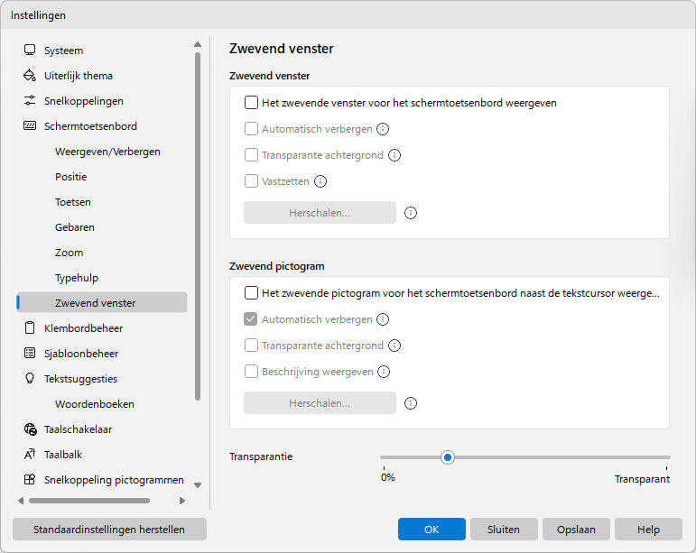Info icon next to Automatisch verbergen in Zwevend pictogram
The image size is (696, 553).
(x=383, y=319)
